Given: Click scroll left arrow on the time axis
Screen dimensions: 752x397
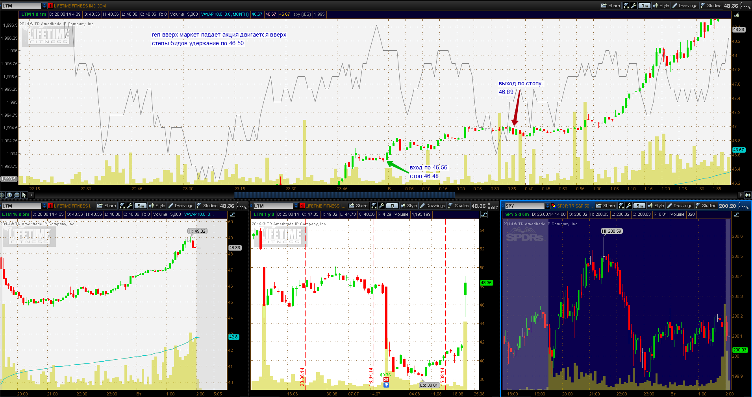Looking at the screenshot, I should tap(31, 195).
